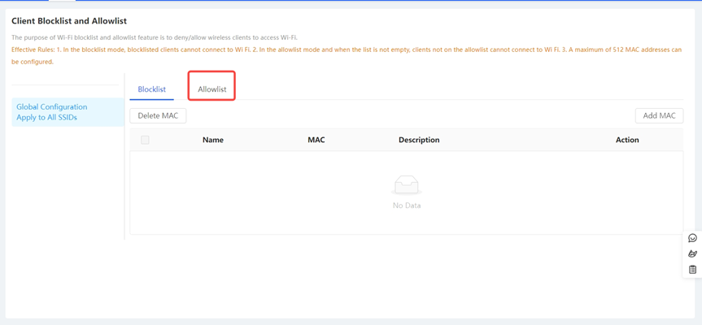The image size is (702, 325).
Task: Click the Delete MAC button
Action: click(158, 115)
